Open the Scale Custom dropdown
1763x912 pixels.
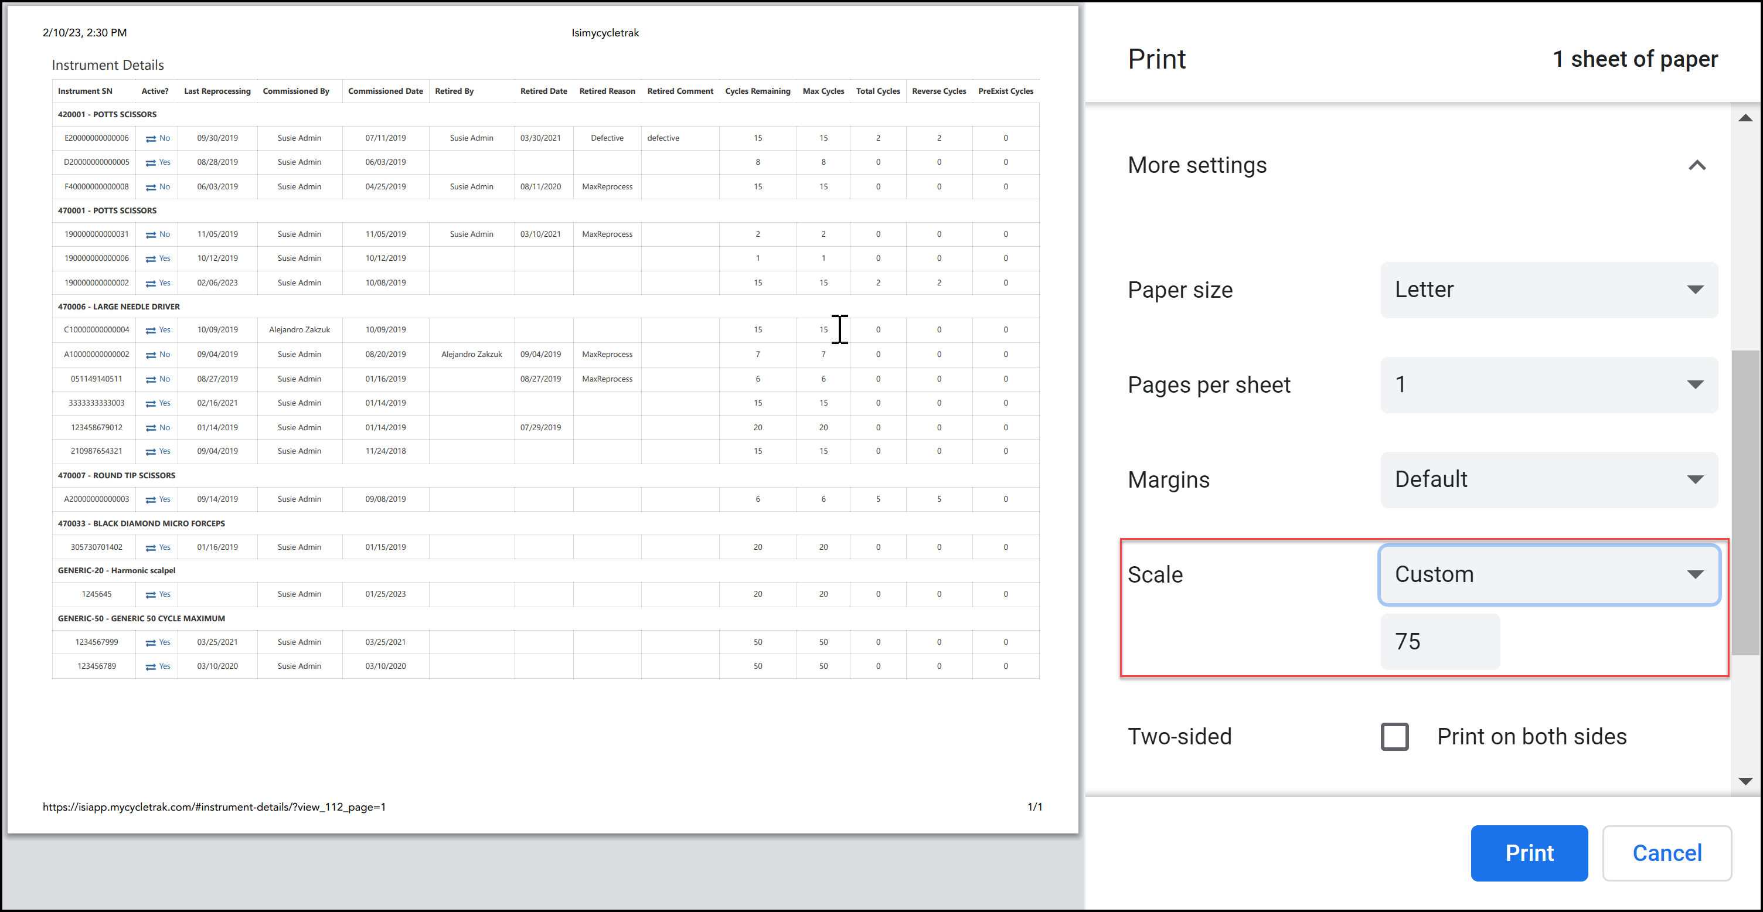click(x=1549, y=575)
